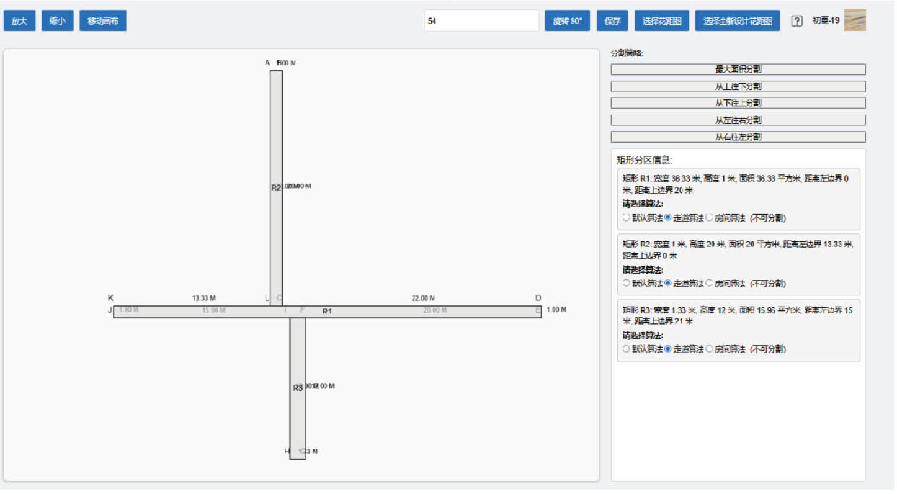Screen dimensions: 897x494
Task: Click the help question mark icon
Action: [x=797, y=21]
